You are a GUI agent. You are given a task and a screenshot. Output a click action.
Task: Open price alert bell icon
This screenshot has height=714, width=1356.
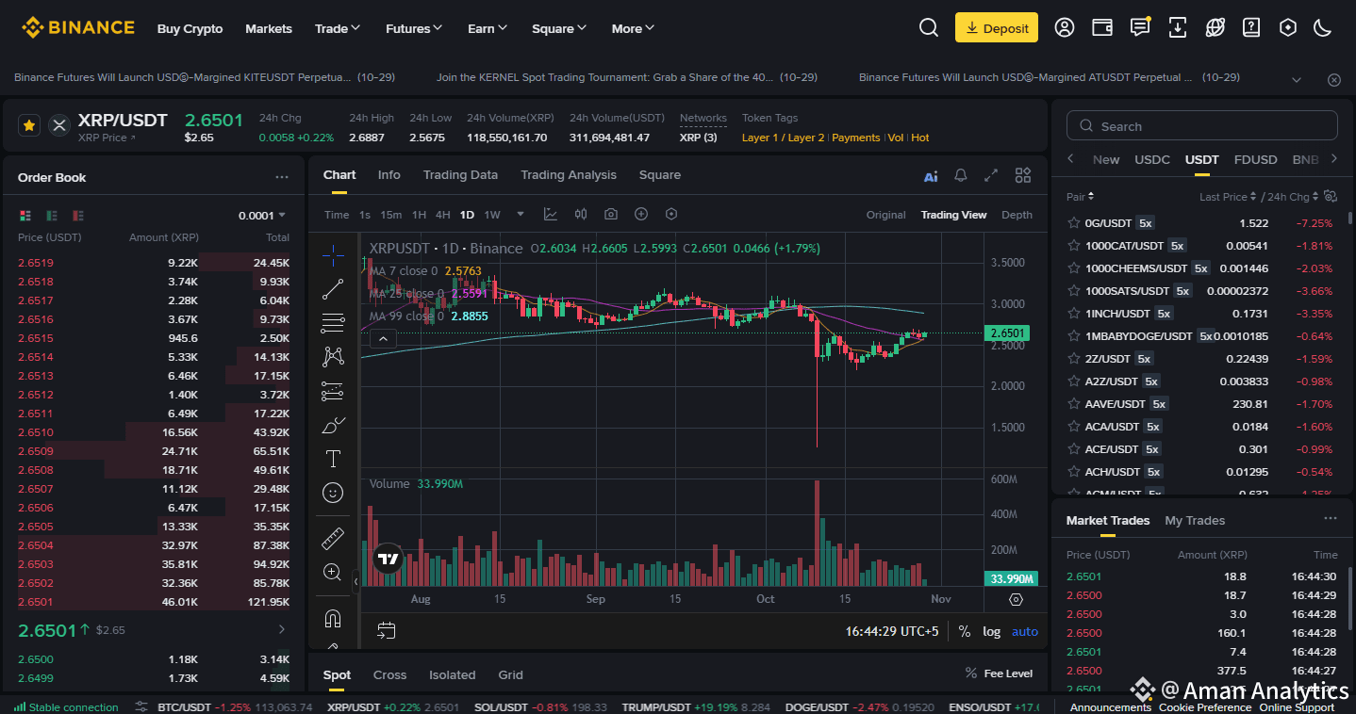pyautogui.click(x=961, y=175)
